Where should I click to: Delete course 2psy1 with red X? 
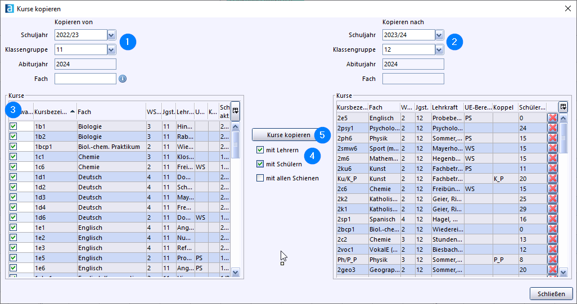[552, 128]
